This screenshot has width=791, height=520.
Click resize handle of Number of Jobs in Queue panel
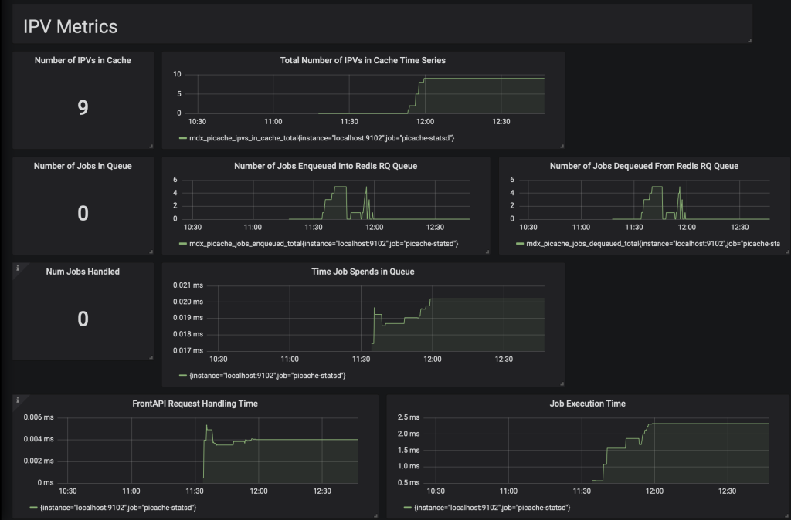click(151, 251)
